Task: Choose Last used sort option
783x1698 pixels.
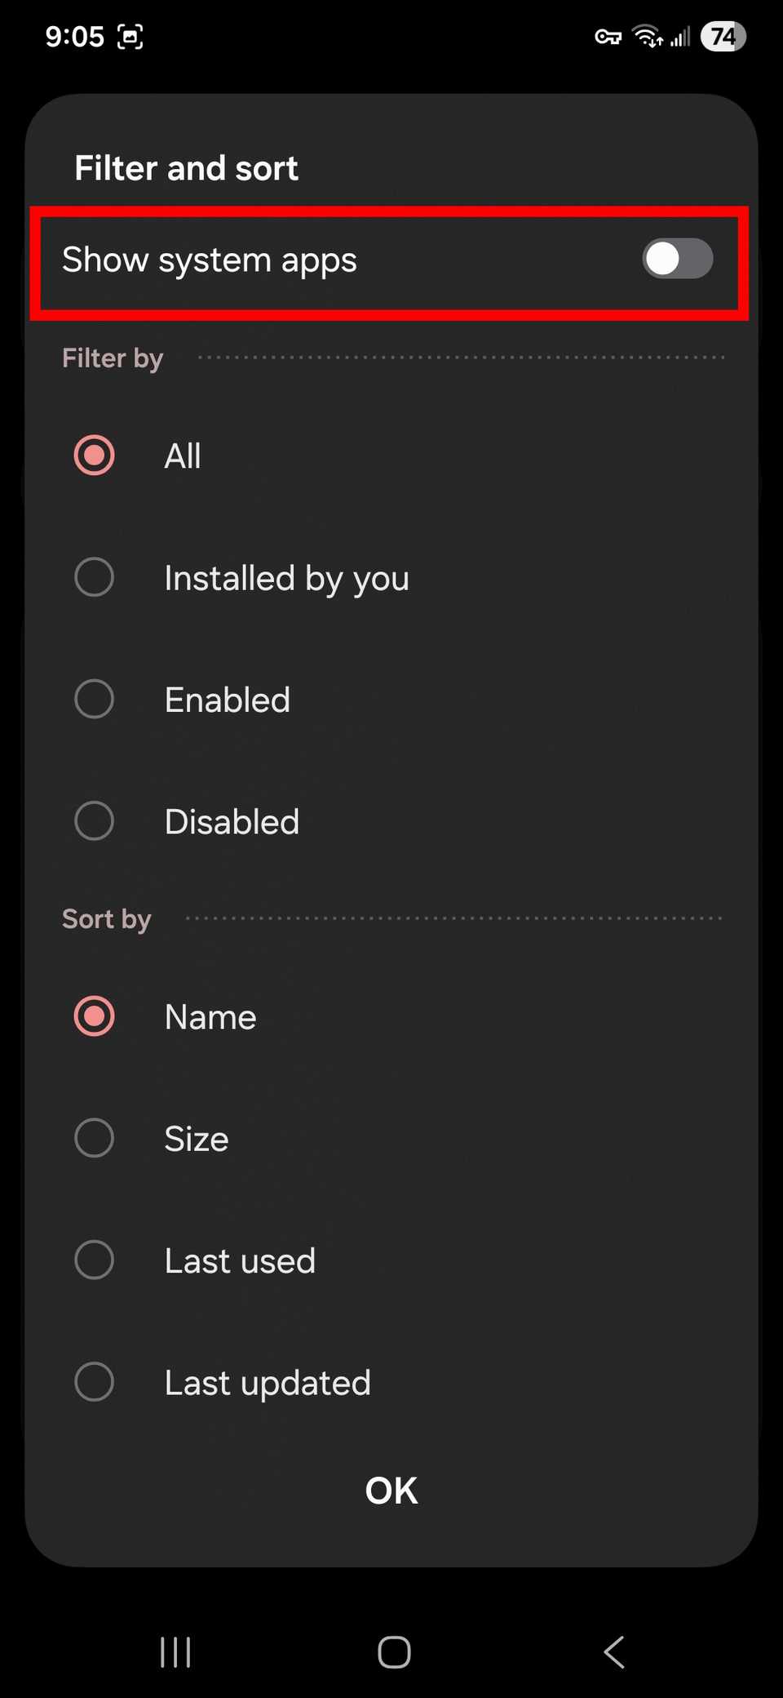Action: (x=95, y=1260)
